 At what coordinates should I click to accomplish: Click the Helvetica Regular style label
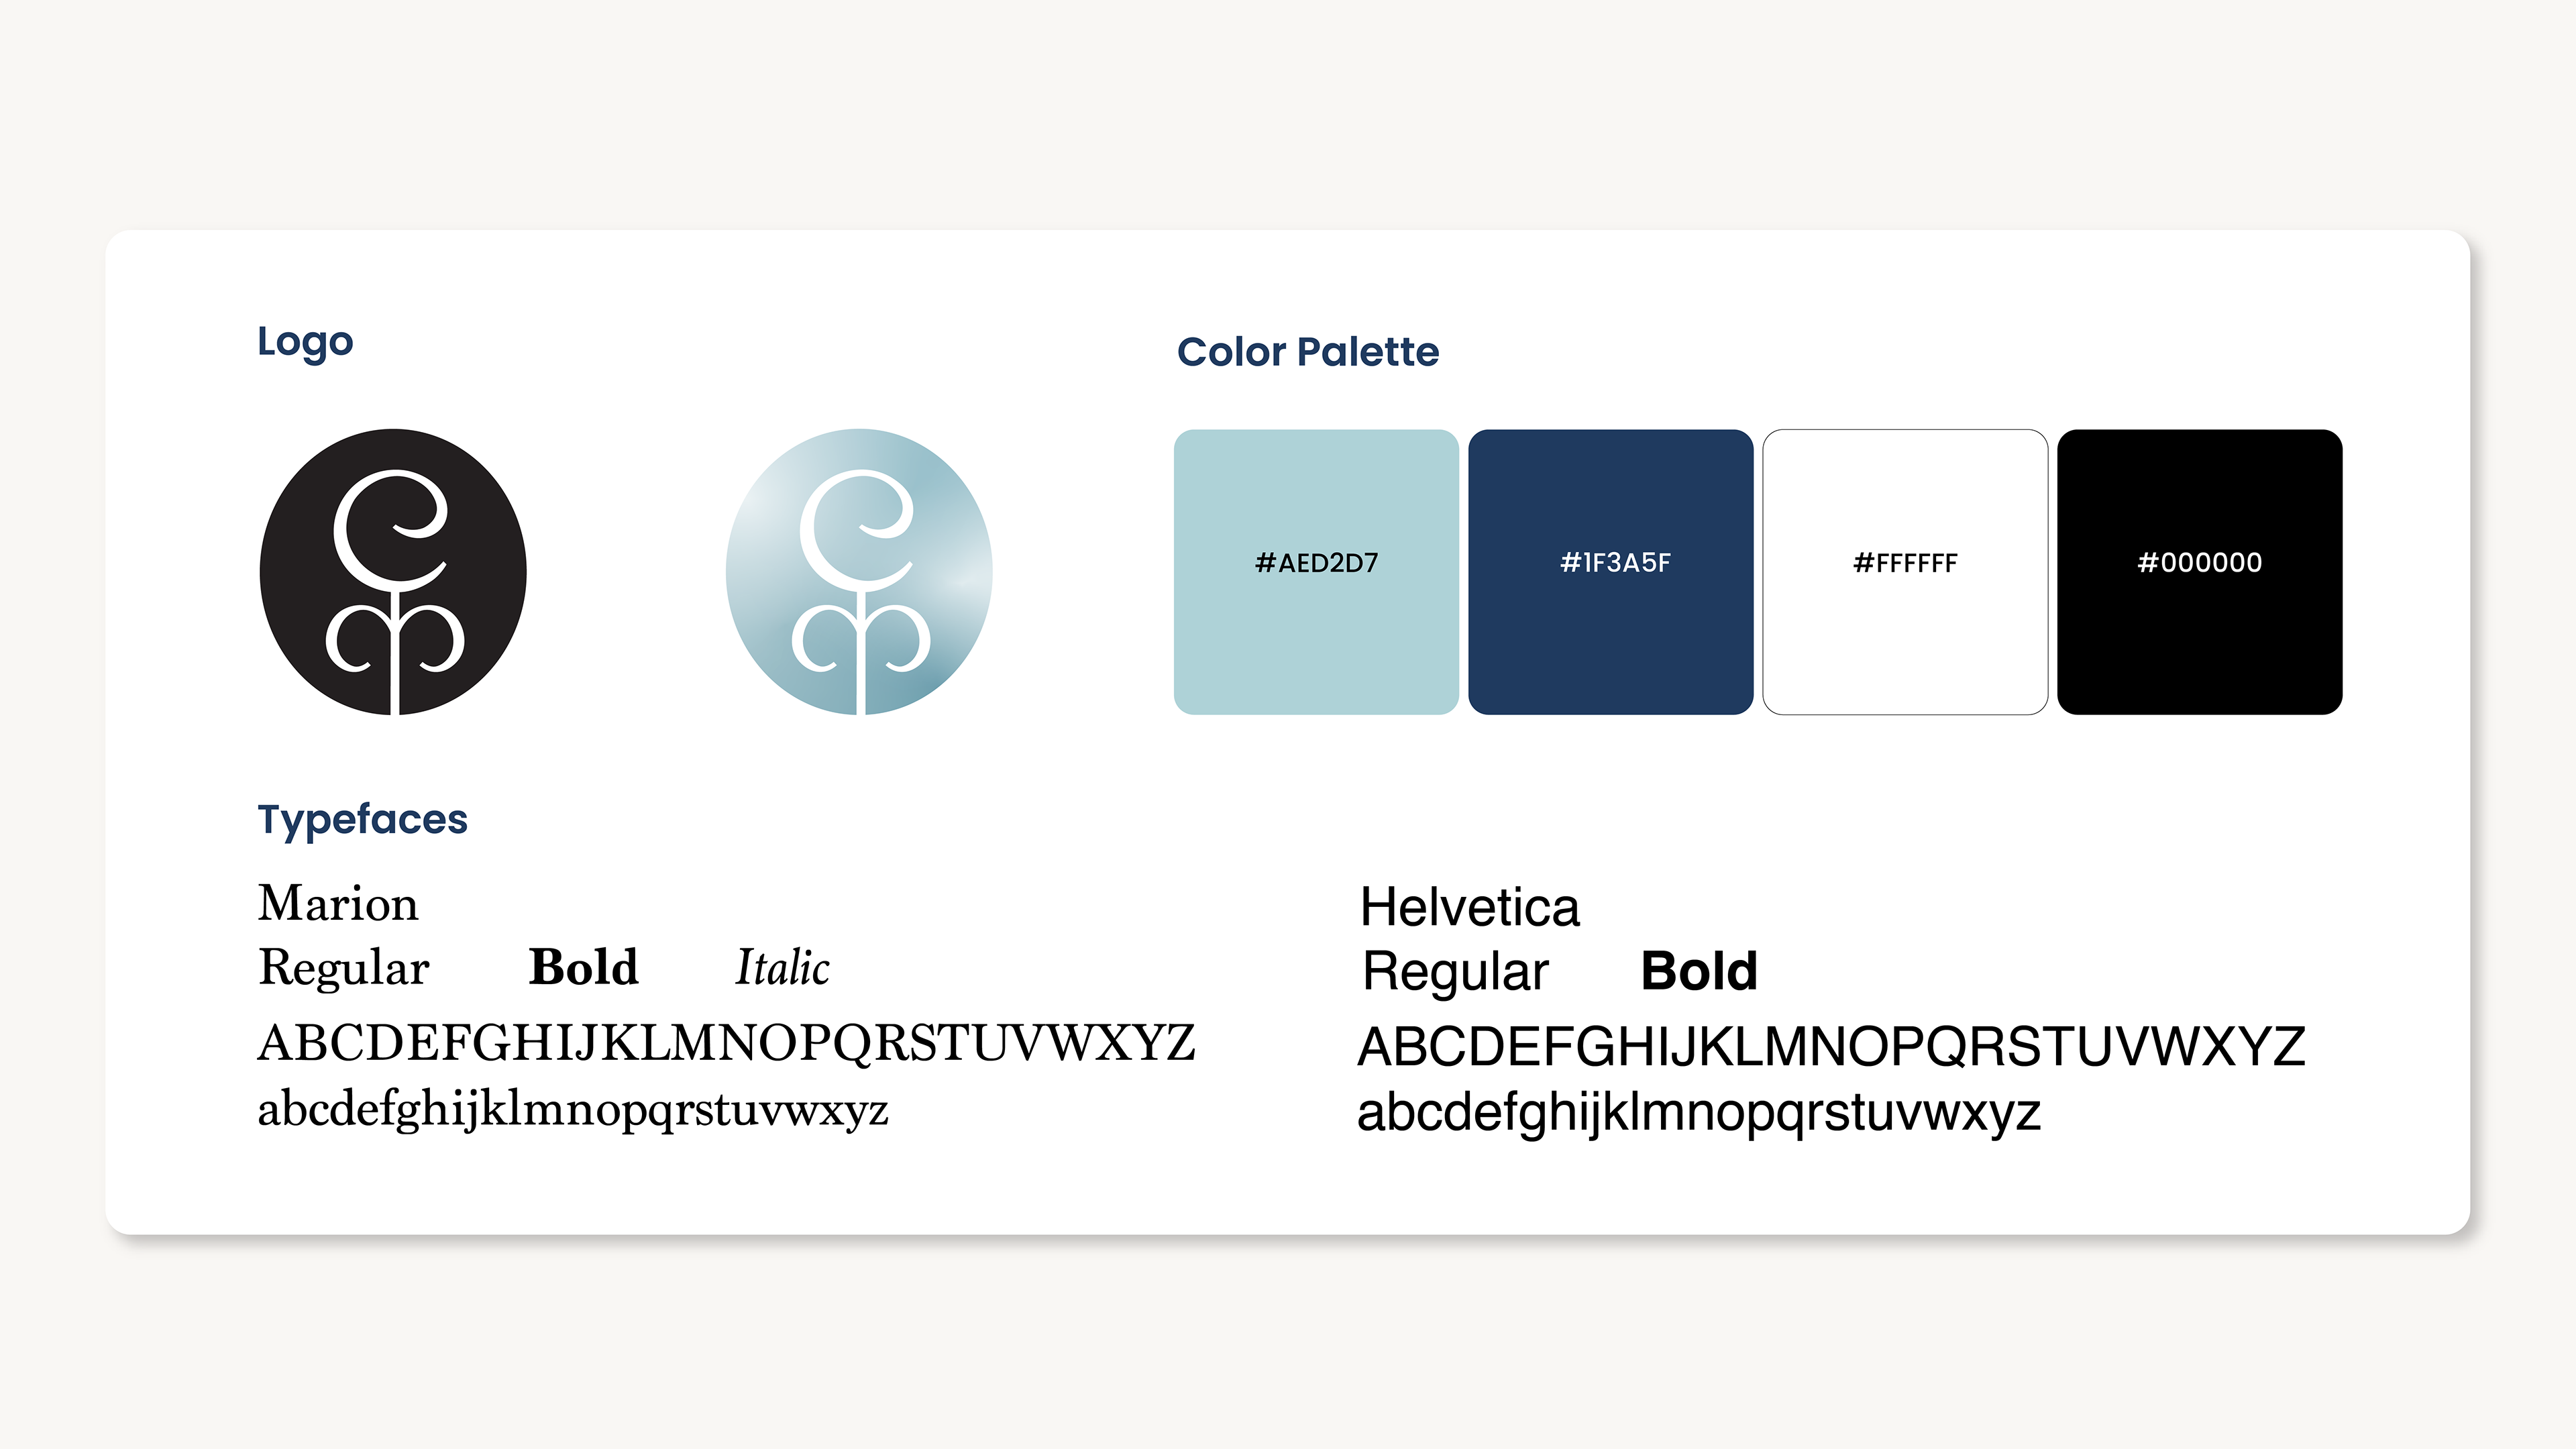1456,972
